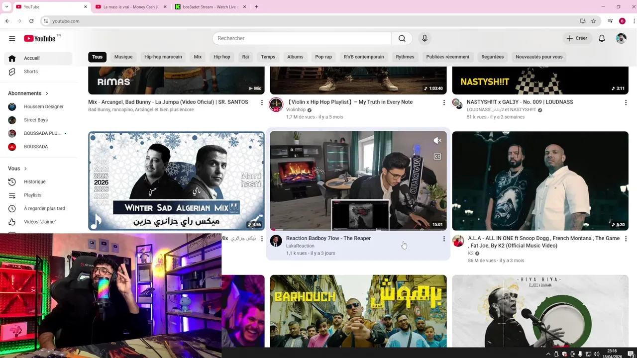Open the K2 channel avatar

458,241
